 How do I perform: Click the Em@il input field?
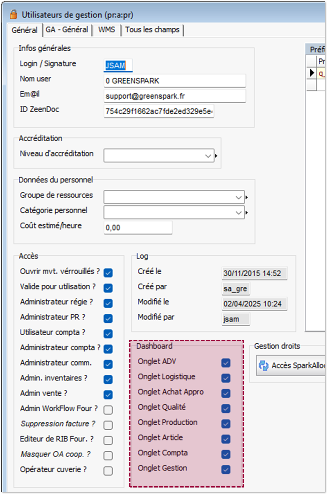pos(174,96)
